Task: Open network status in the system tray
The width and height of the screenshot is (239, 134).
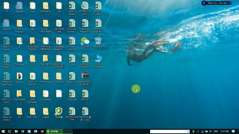Action: tap(202, 131)
